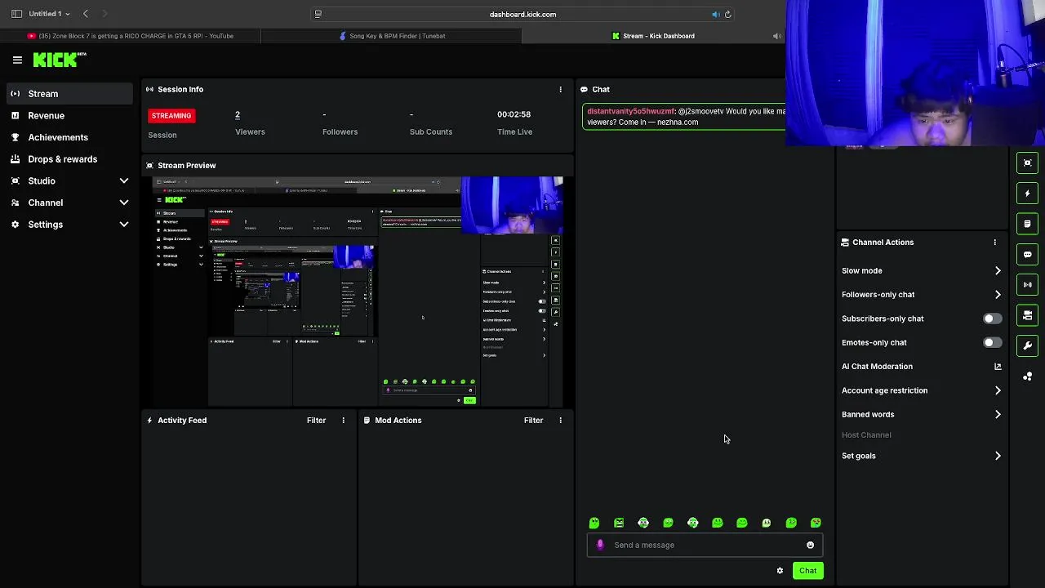Click the chat bubble icon in the right toolbar
The image size is (1045, 588).
1028,255
